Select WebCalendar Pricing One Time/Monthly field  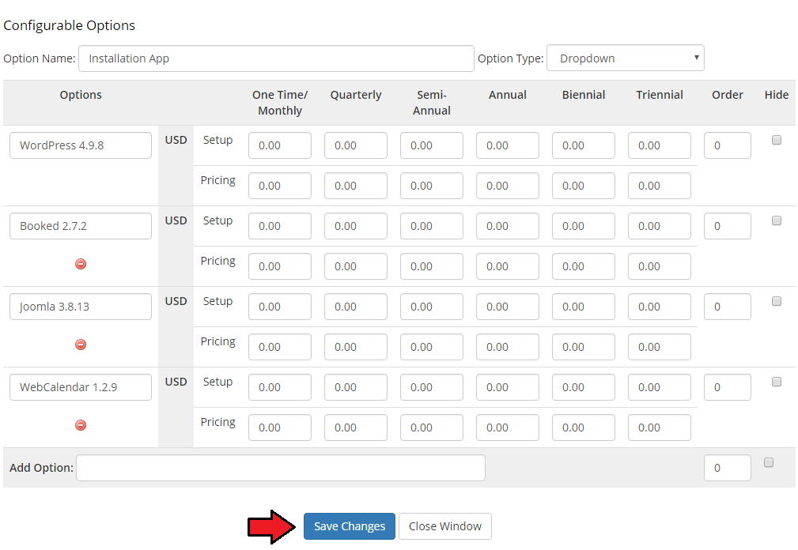pos(280,428)
